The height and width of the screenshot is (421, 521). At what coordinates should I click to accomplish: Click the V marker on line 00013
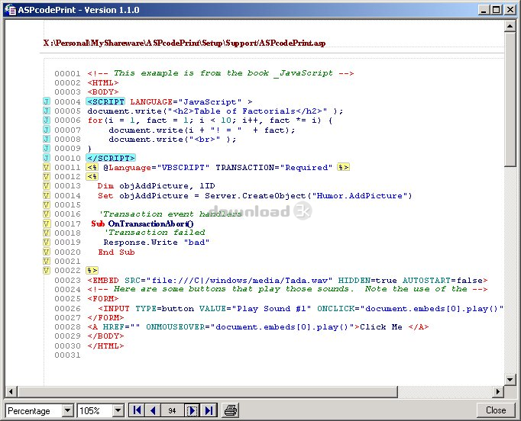[x=47, y=186]
